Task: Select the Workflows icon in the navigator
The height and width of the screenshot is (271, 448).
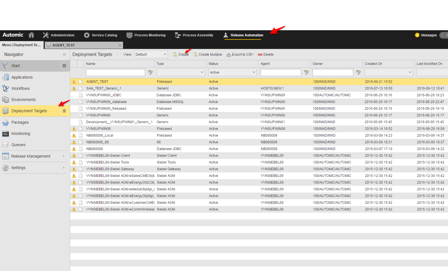Action: [x=6, y=88]
